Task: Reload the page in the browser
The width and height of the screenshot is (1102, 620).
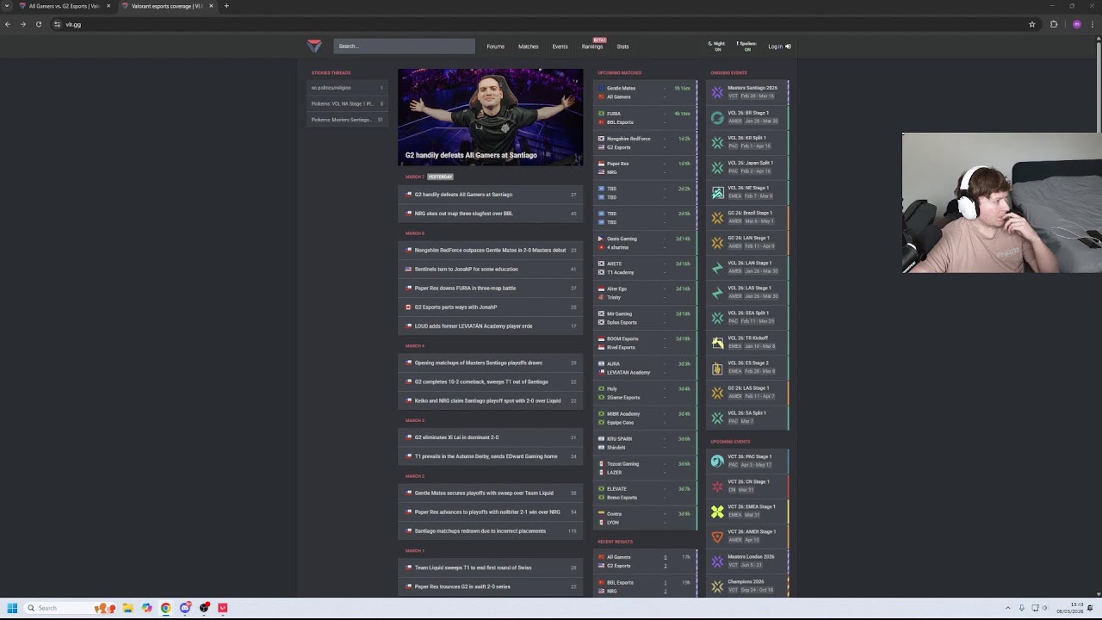Action: coord(39,24)
